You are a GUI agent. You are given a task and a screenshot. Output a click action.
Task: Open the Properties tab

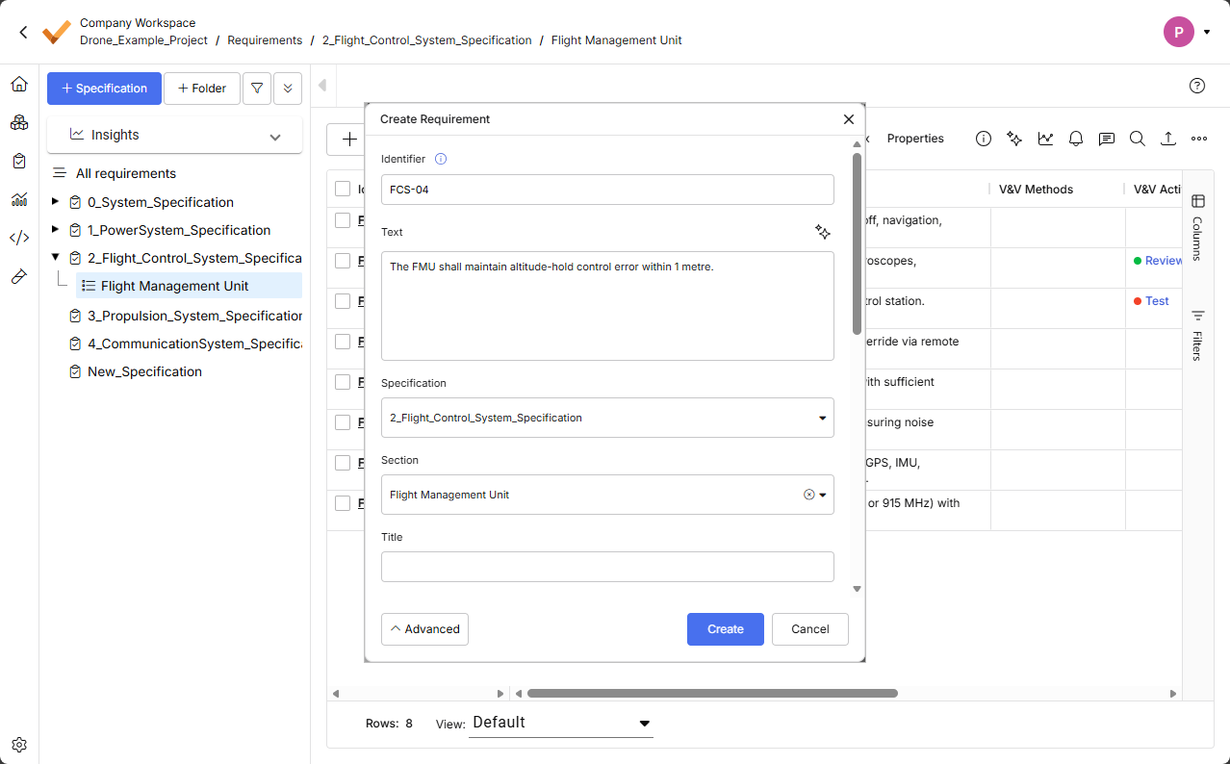915,139
